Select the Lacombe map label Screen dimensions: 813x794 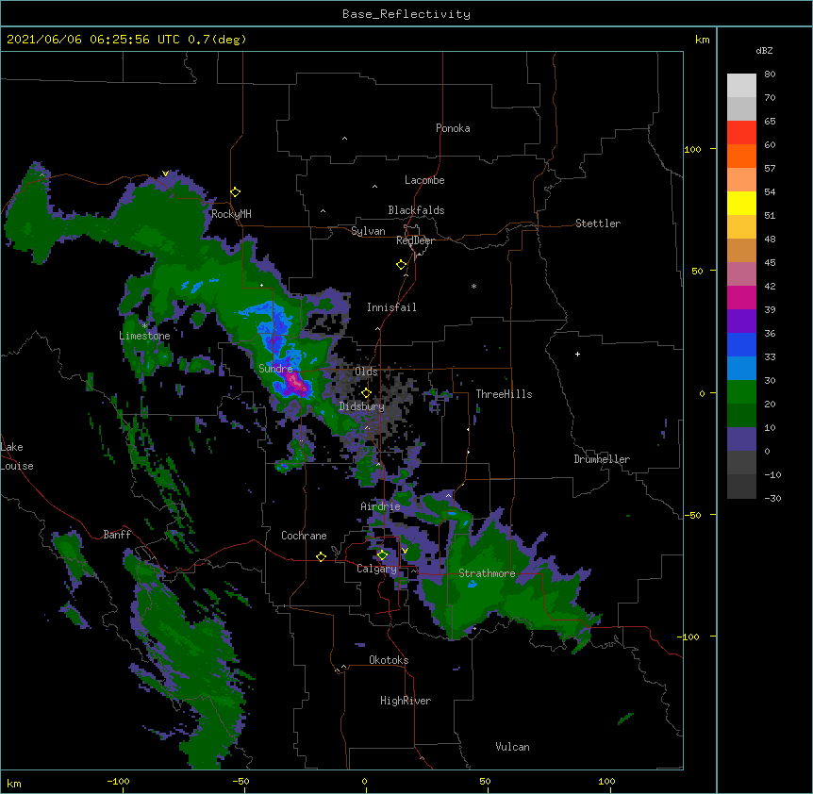[x=424, y=180]
